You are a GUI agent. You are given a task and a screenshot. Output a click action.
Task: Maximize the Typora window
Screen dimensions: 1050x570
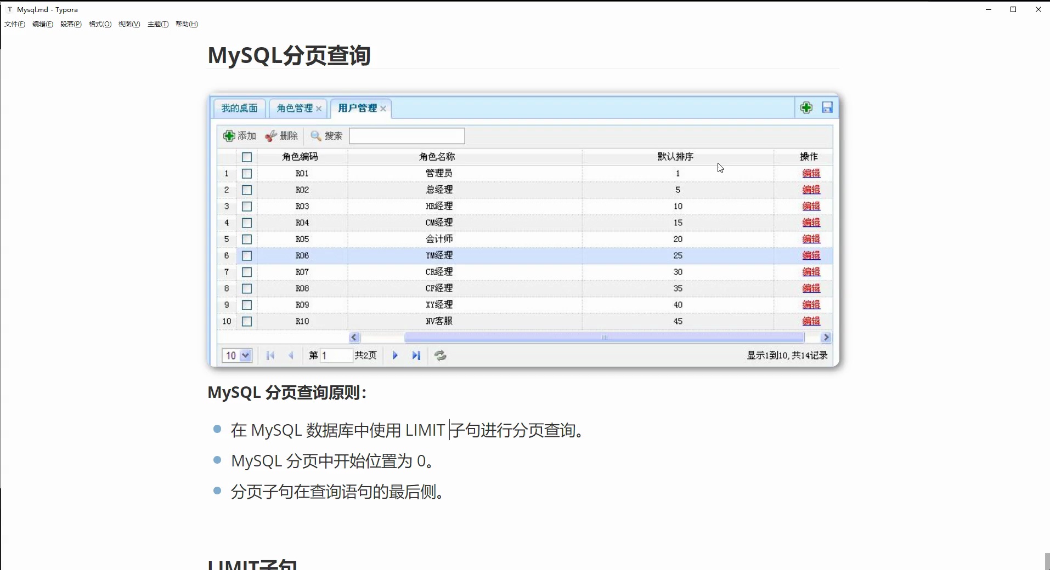pyautogui.click(x=1013, y=9)
